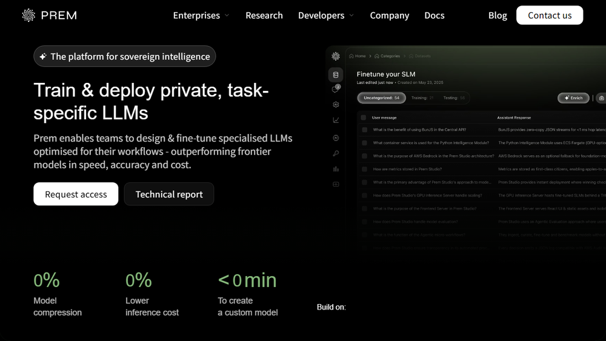
Task: Go to the Research page
Action: (264, 16)
